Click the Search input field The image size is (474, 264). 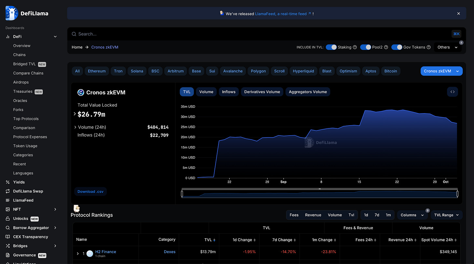pyautogui.click(x=260, y=34)
